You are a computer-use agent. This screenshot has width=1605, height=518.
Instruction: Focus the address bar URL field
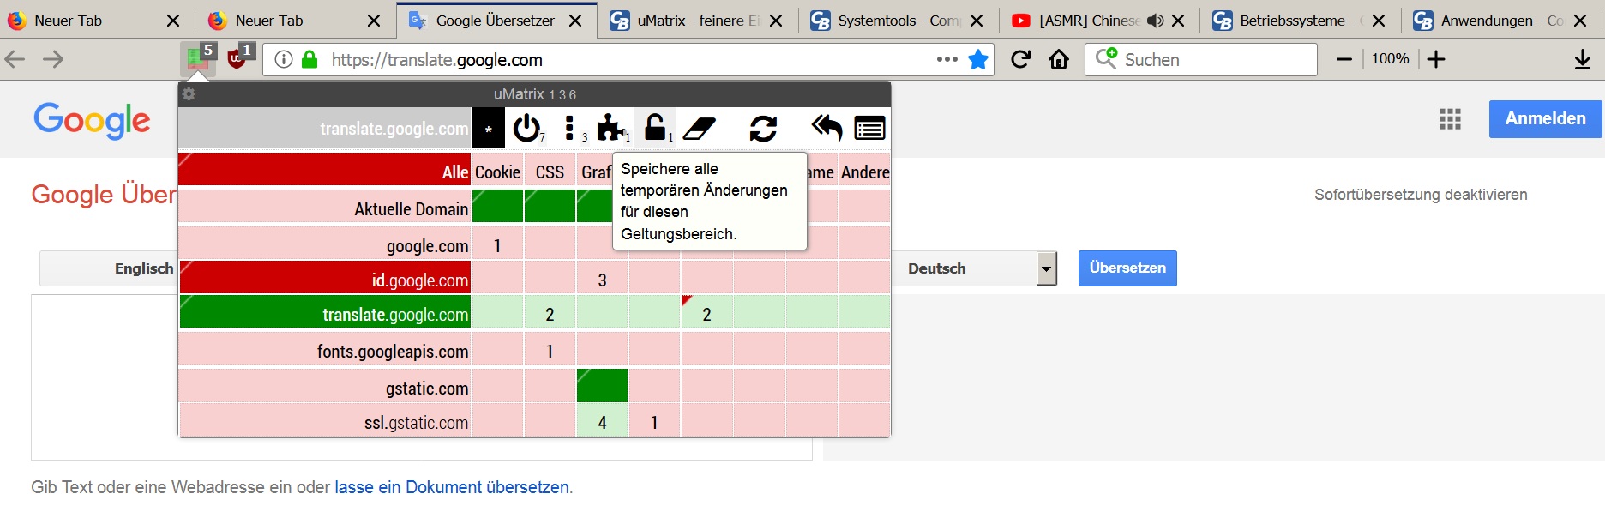click(630, 59)
